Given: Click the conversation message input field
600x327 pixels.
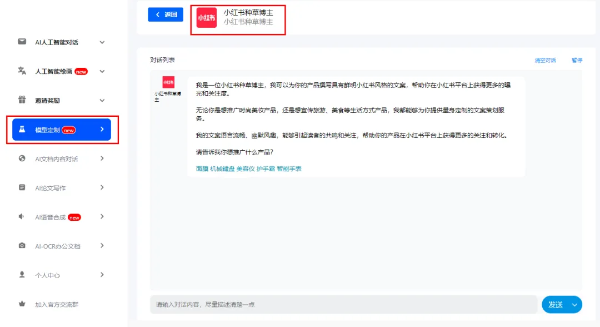Looking at the screenshot, I should 343,305.
